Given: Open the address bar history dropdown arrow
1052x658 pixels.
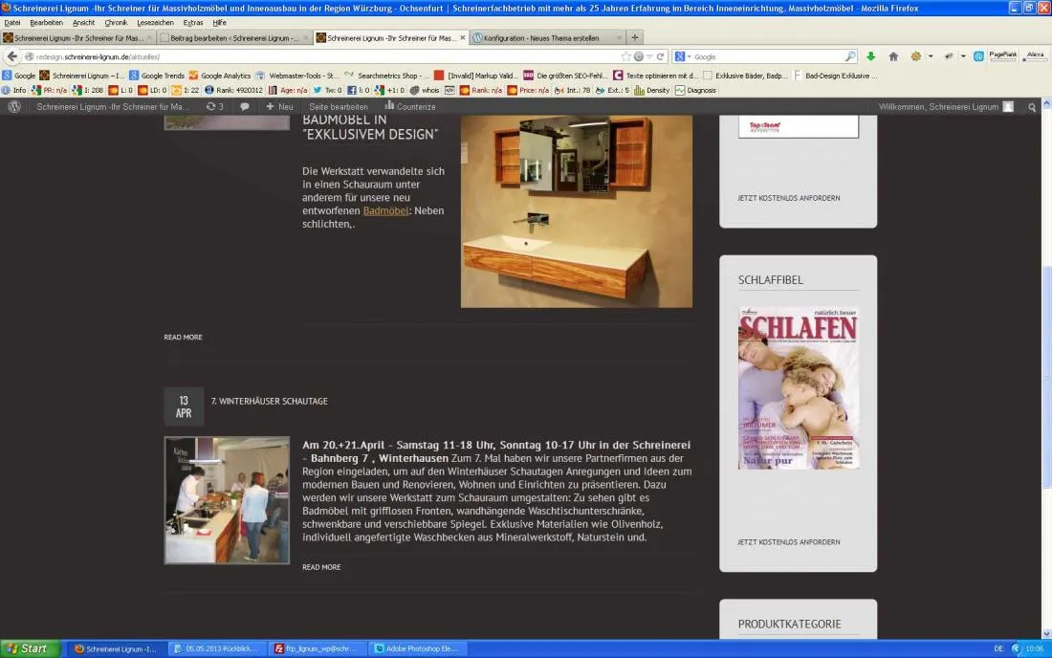Looking at the screenshot, I should click(x=649, y=56).
